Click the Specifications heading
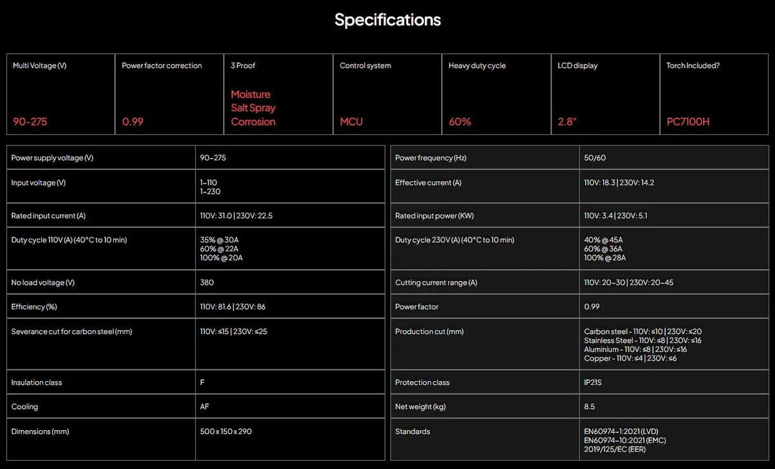 387,20
